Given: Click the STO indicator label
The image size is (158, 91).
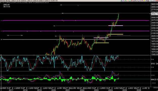Looking at the screenshot, I should pyautogui.click(x=154, y=64).
